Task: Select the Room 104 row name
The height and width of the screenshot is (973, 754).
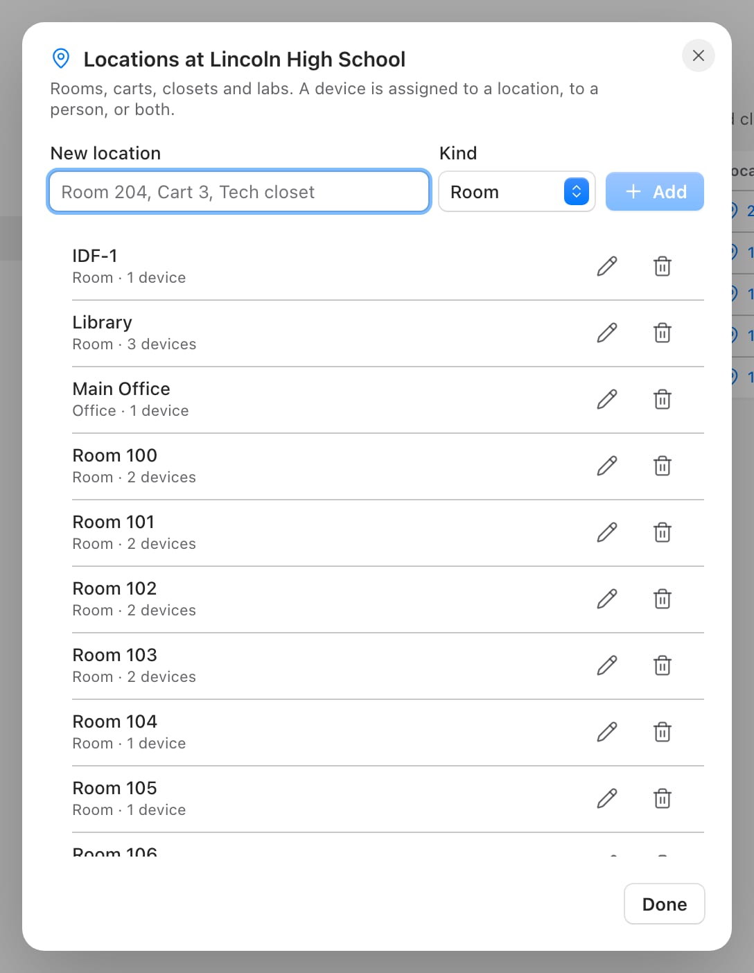Action: coord(115,721)
